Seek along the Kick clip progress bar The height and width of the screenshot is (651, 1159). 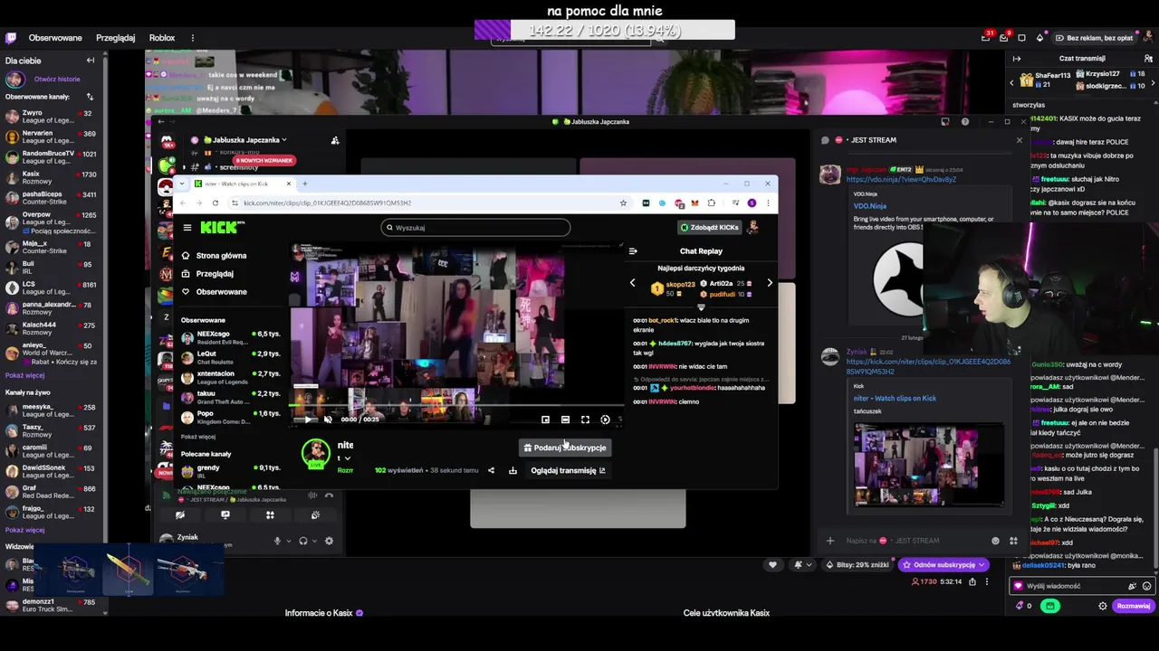pyautogui.click(x=455, y=407)
